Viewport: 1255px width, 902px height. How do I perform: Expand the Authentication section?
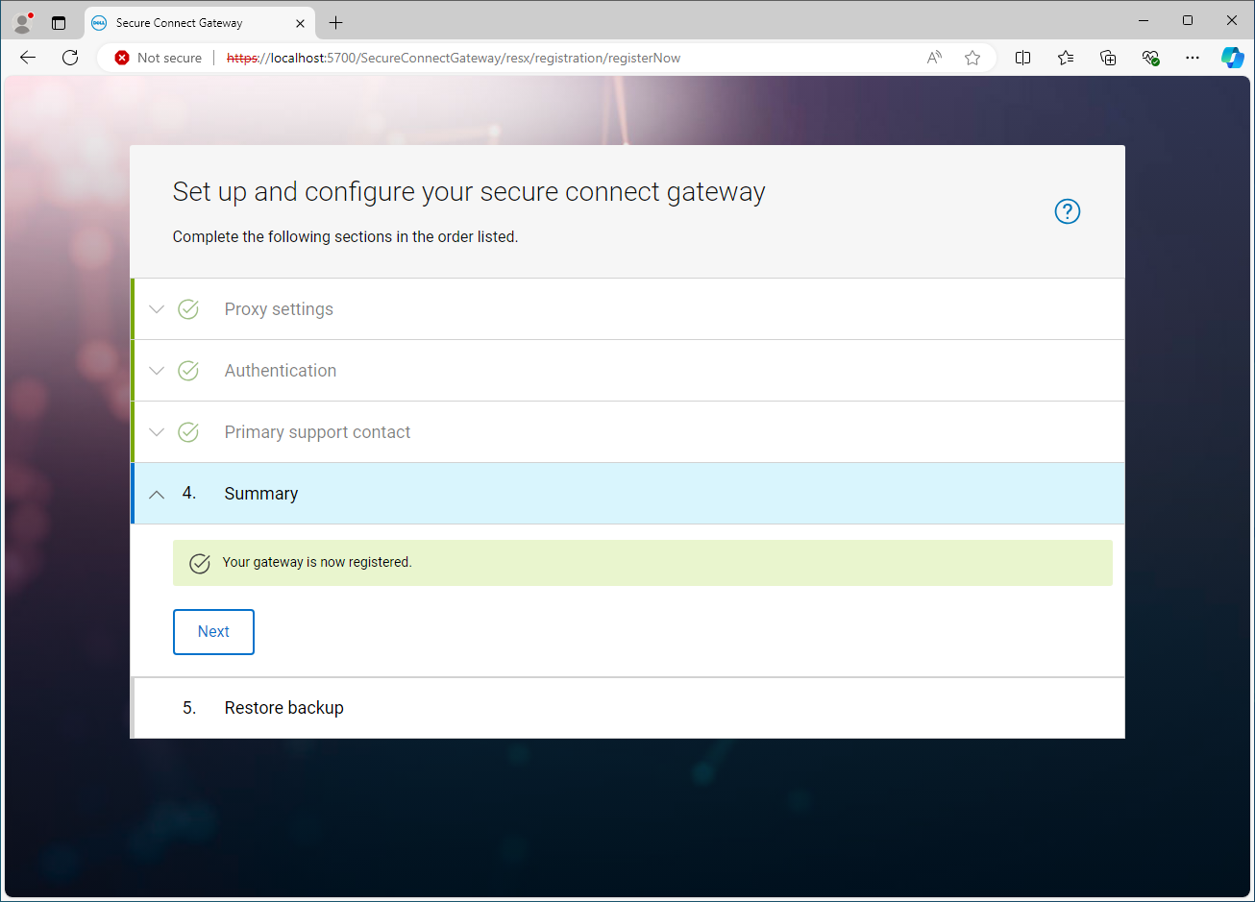pos(157,370)
